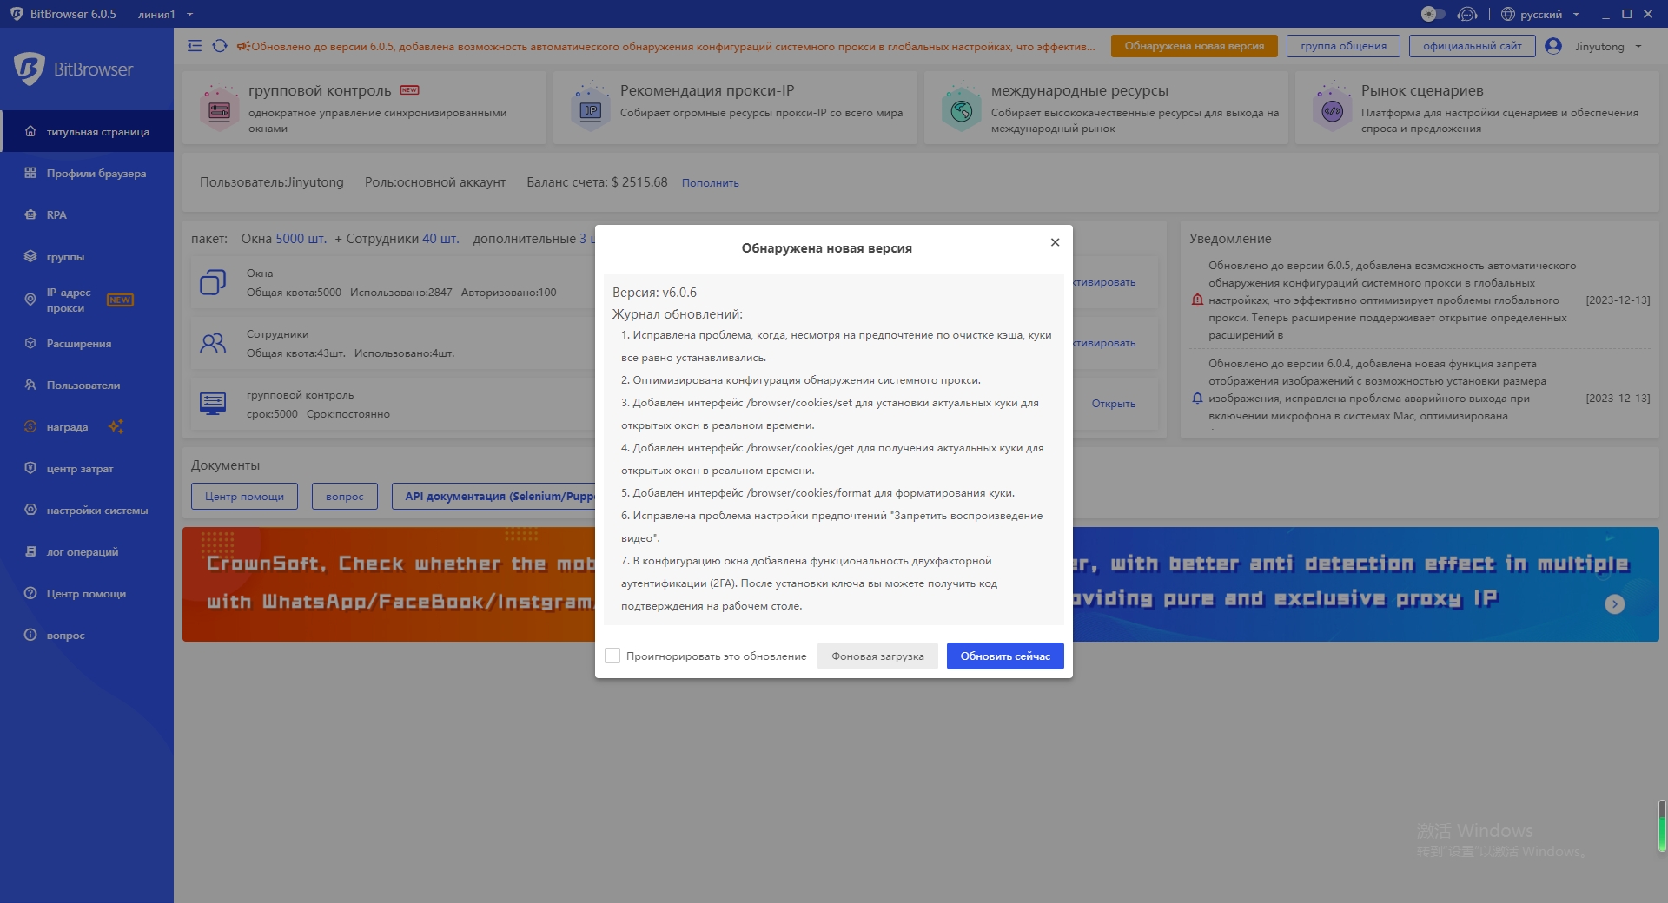Open настройки системы menu item
1668x903 pixels.
87,510
